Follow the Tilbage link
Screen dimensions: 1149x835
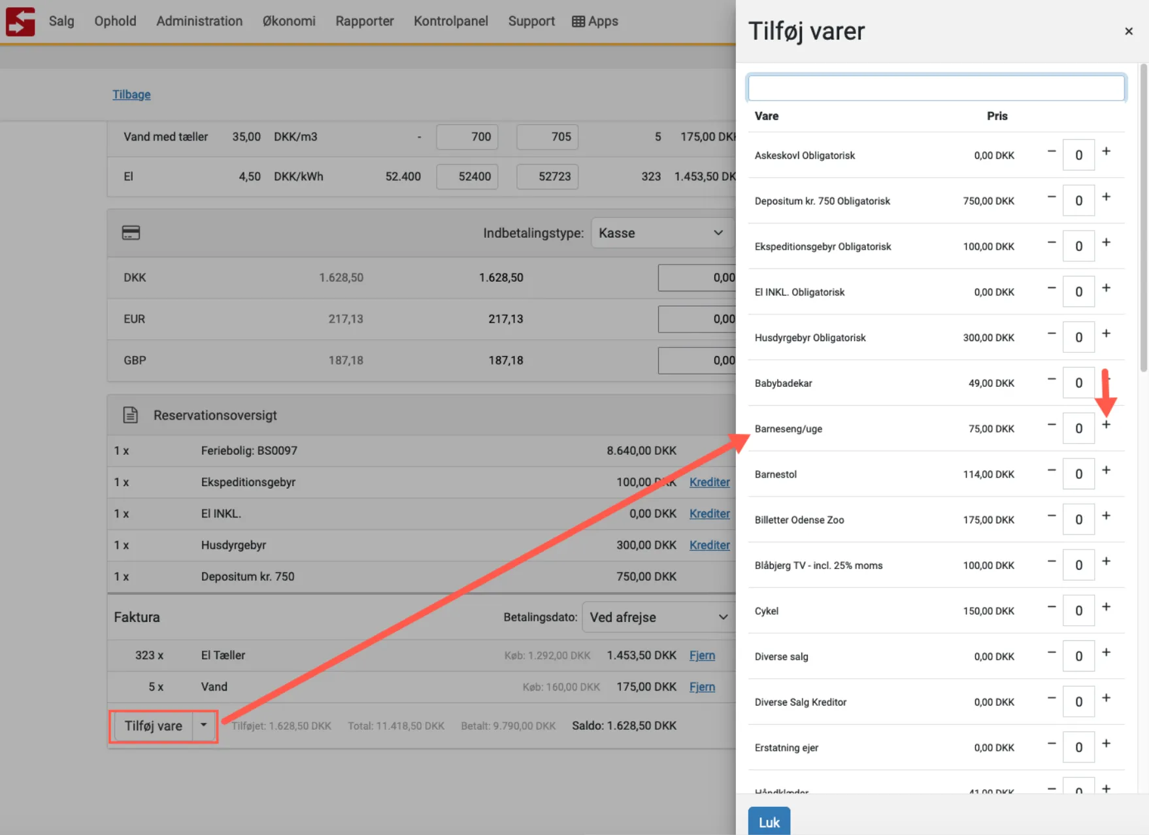(131, 94)
